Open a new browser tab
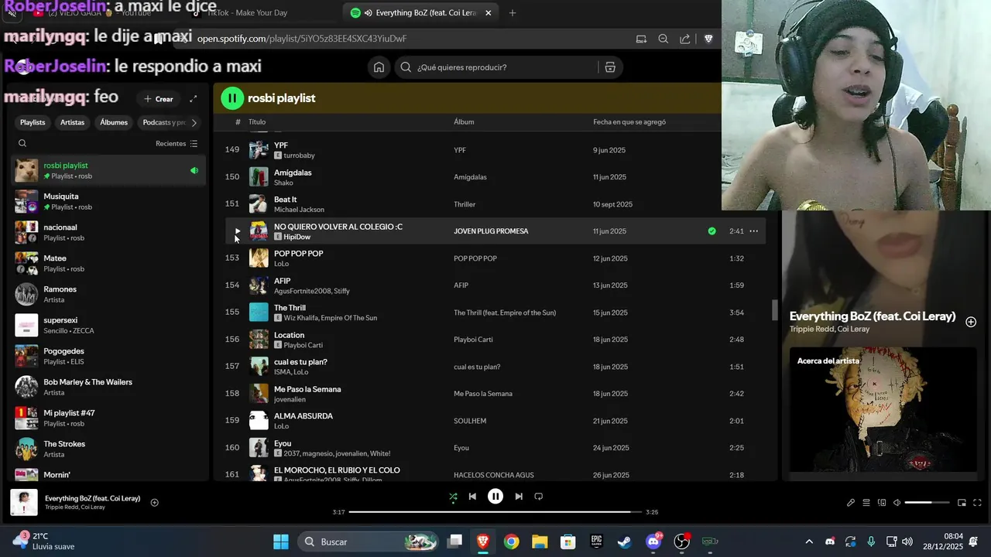This screenshot has height=557, width=991. pos(513,13)
